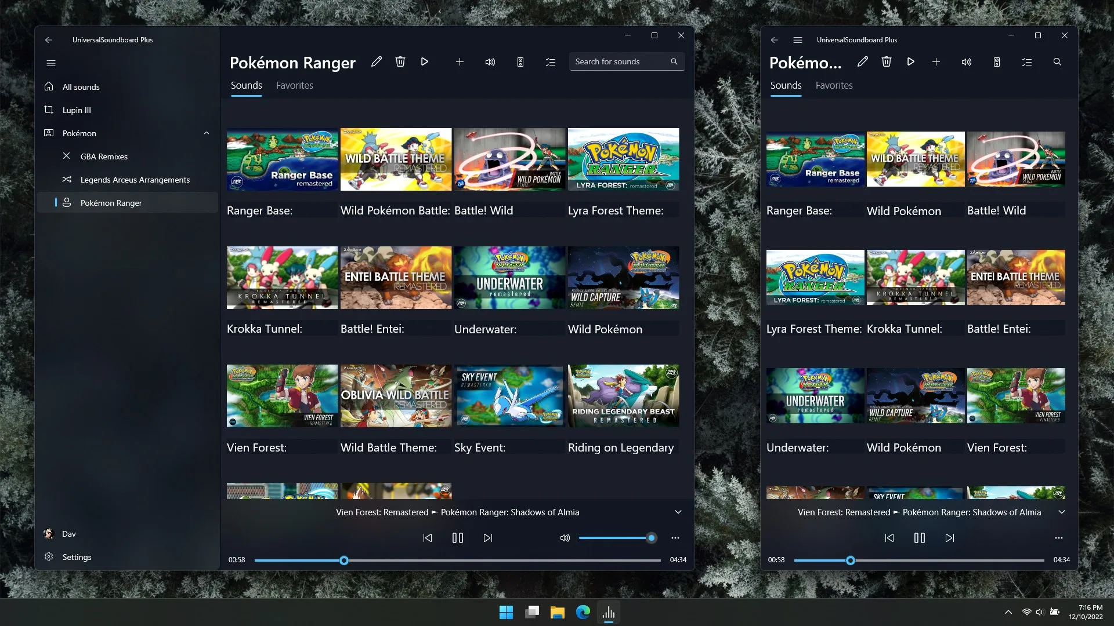Click play-all icon in right window toolbar
Image resolution: width=1114 pixels, height=626 pixels.
pos(911,61)
